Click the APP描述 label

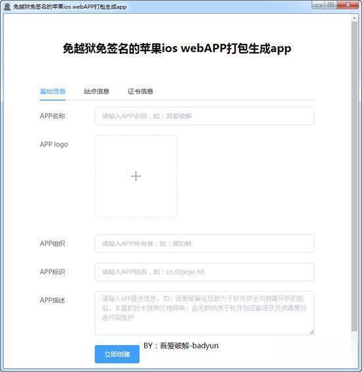pyautogui.click(x=52, y=300)
